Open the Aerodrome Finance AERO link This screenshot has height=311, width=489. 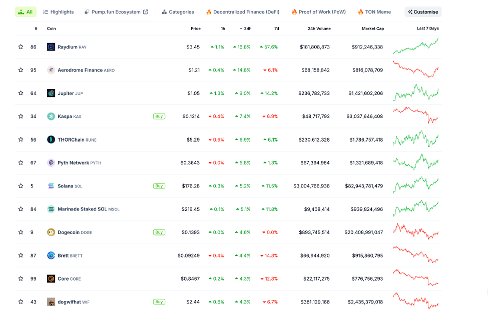[x=86, y=70]
